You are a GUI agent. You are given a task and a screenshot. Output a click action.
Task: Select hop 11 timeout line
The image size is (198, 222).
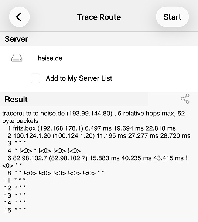coord(15,181)
